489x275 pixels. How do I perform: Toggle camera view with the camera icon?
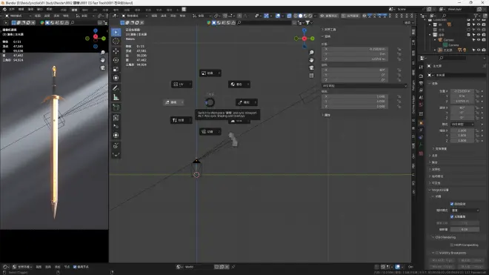tap(311, 67)
